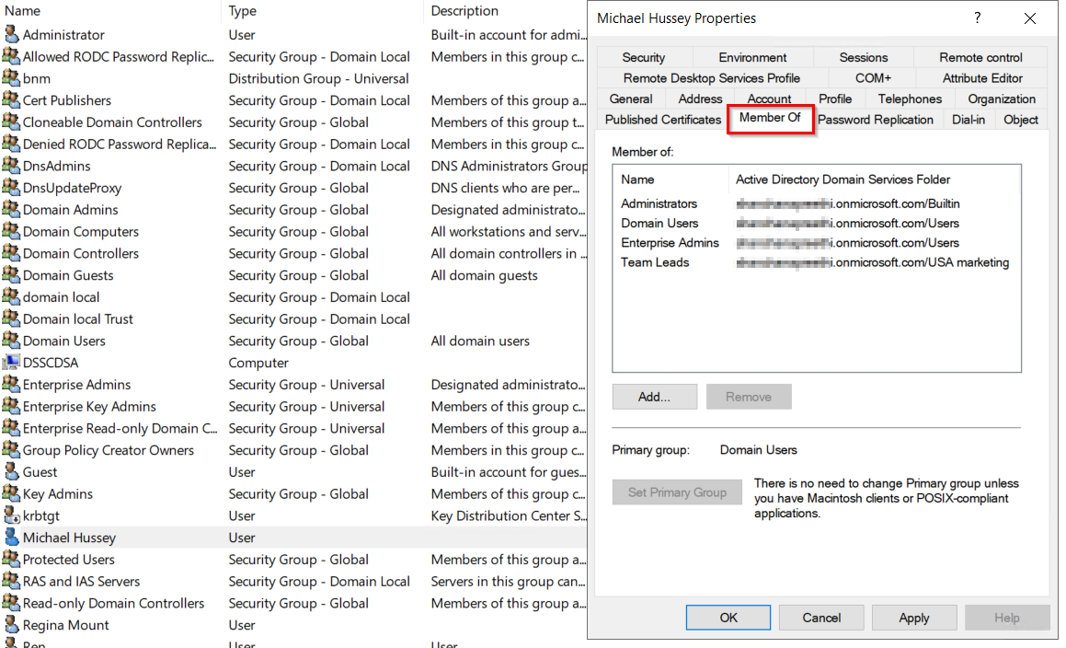Switch to the Password Replication tab
The width and height of the screenshot is (1066, 648).
tap(877, 119)
